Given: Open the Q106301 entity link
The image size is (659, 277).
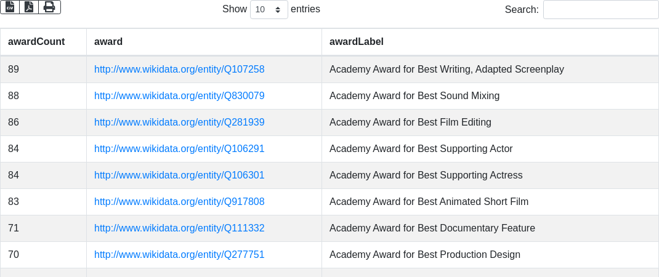Looking at the screenshot, I should [x=179, y=175].
